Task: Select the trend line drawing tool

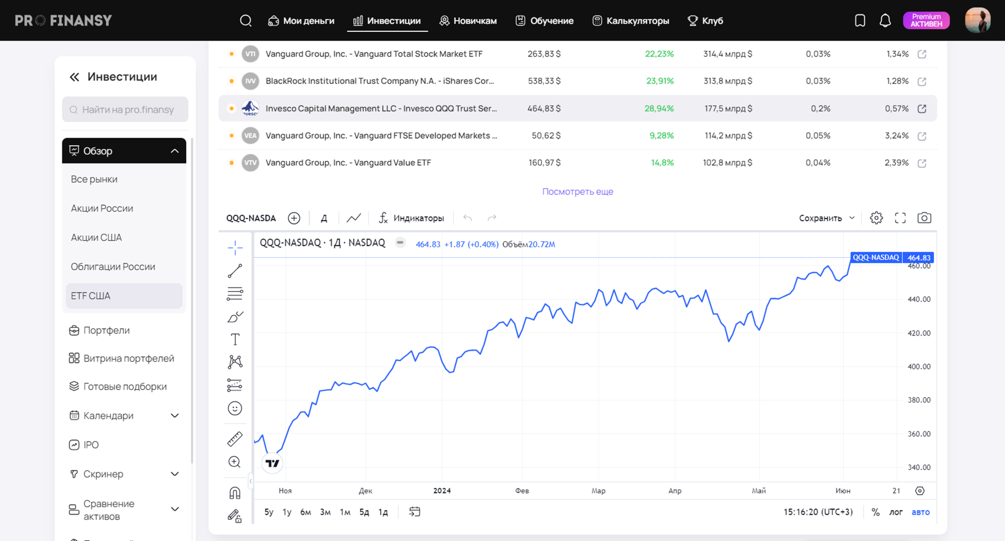Action: pyautogui.click(x=235, y=271)
